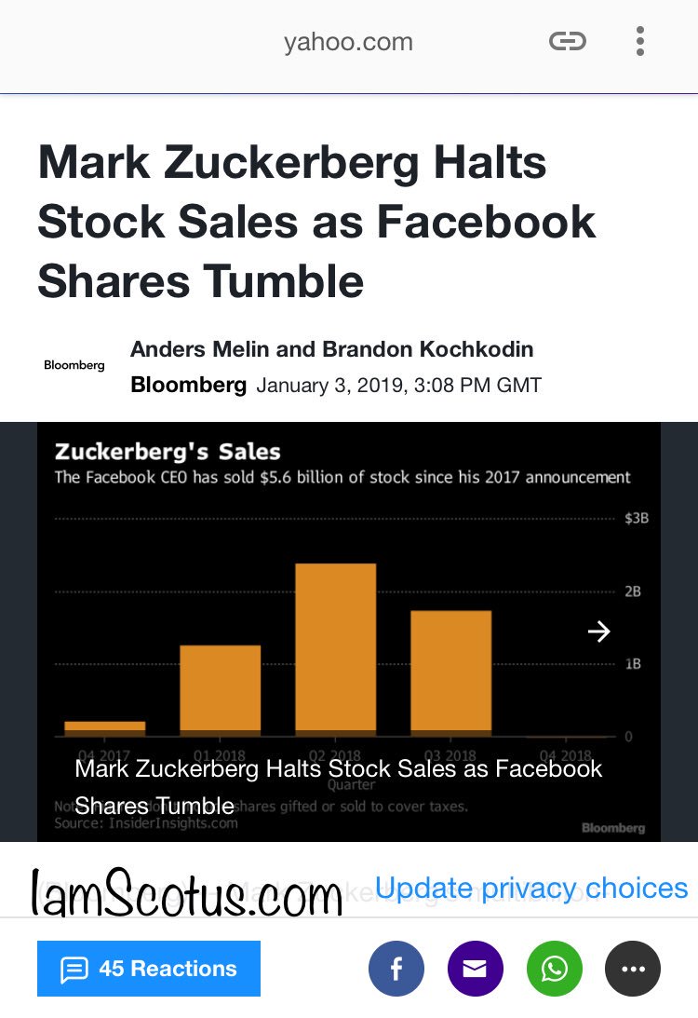698x1018 pixels.
Task: Click the IamScotus.com watermark text
Action: (187, 896)
